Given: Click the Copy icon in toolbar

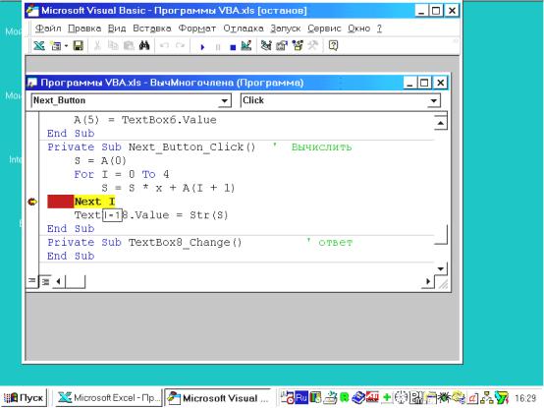Looking at the screenshot, I should [113, 45].
